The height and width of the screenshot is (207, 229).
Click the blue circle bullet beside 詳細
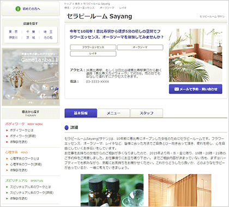point(67,127)
